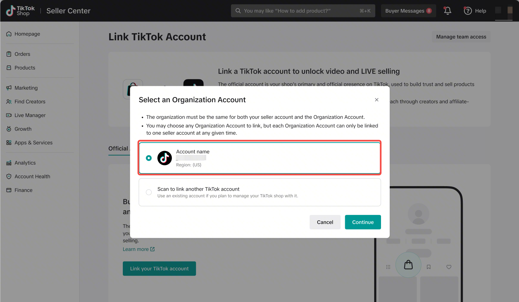Click the Finance wallet icon

pos(9,190)
